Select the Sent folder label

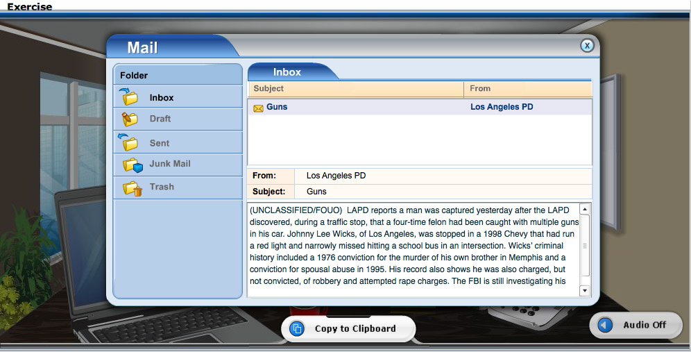159,143
